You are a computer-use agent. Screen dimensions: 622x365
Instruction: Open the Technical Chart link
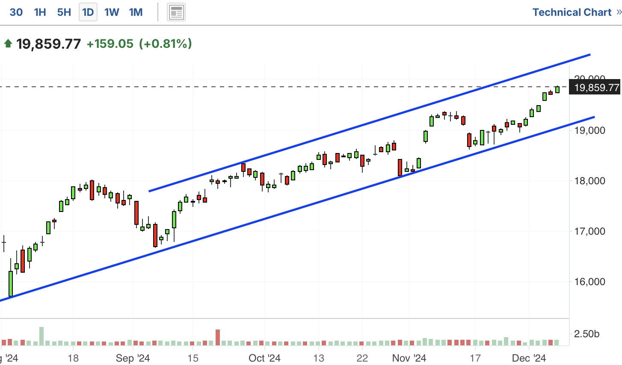pos(577,12)
